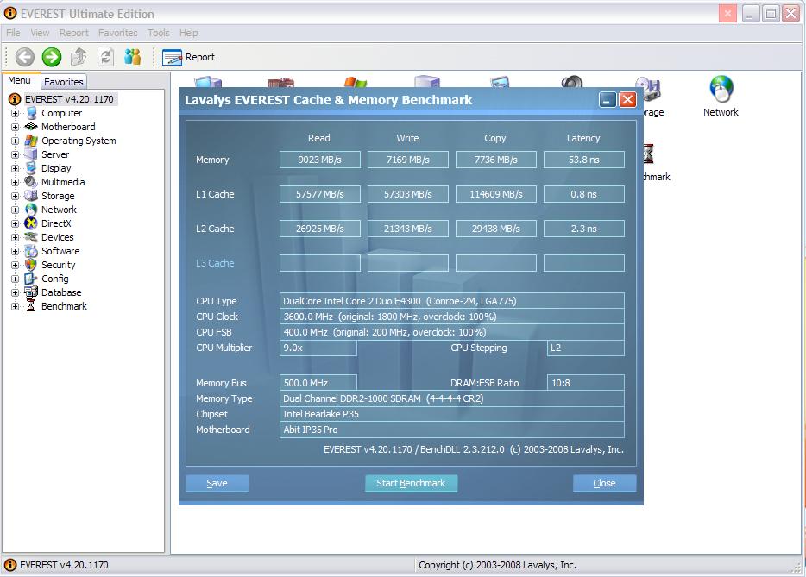Select the Security tree item label
The height and width of the screenshot is (577, 806).
pos(59,265)
